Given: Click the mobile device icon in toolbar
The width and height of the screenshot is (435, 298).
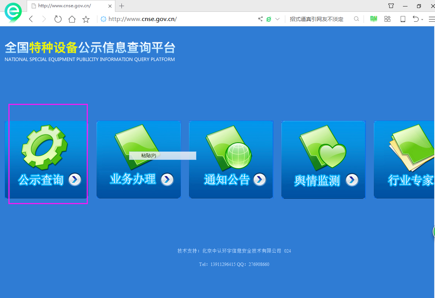Looking at the screenshot, I should click(403, 19).
